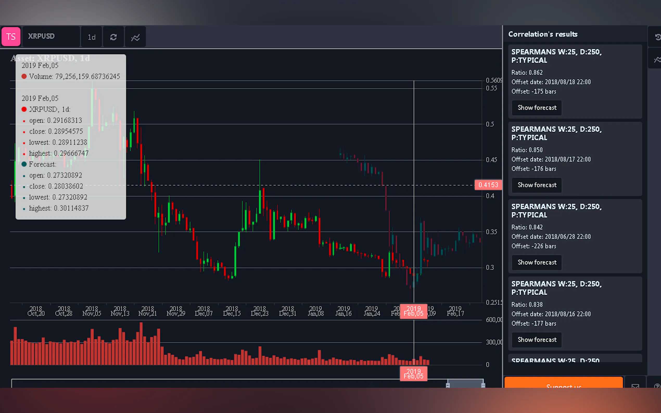Click the 0.4153 price label on axis
This screenshot has height=413, width=661.
488,185
